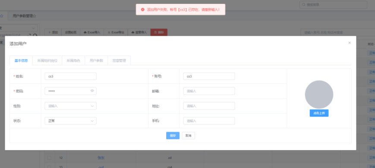Select the 签章管理 tab

(x=119, y=60)
